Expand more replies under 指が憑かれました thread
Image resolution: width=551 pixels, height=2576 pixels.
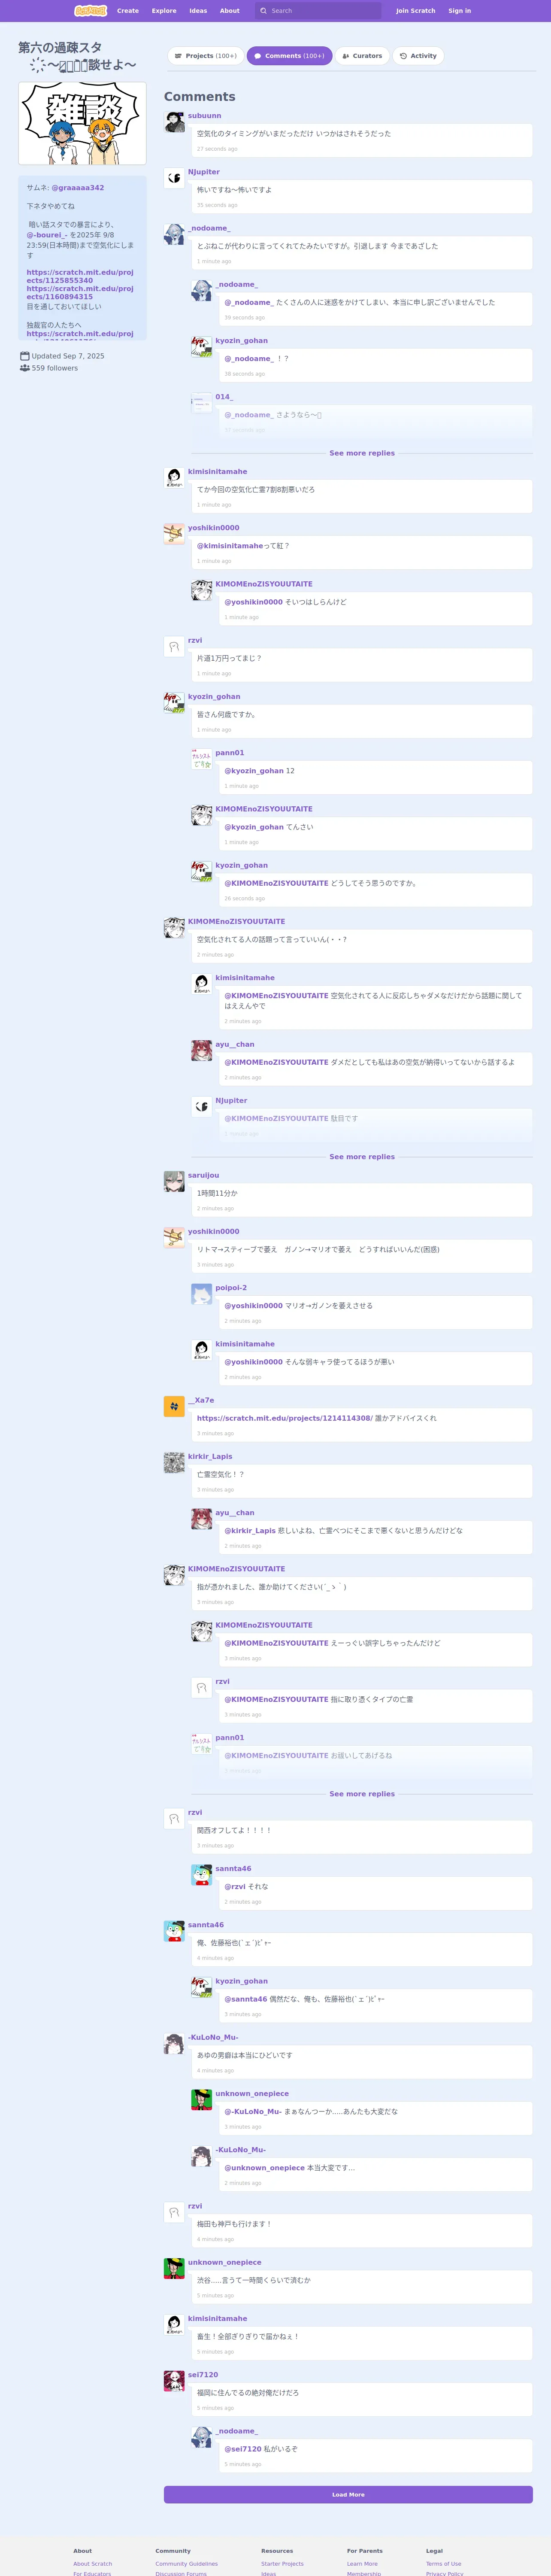coord(362,1793)
